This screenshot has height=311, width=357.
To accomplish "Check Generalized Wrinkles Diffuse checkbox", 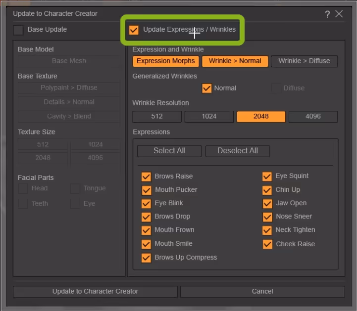I will (x=276, y=88).
